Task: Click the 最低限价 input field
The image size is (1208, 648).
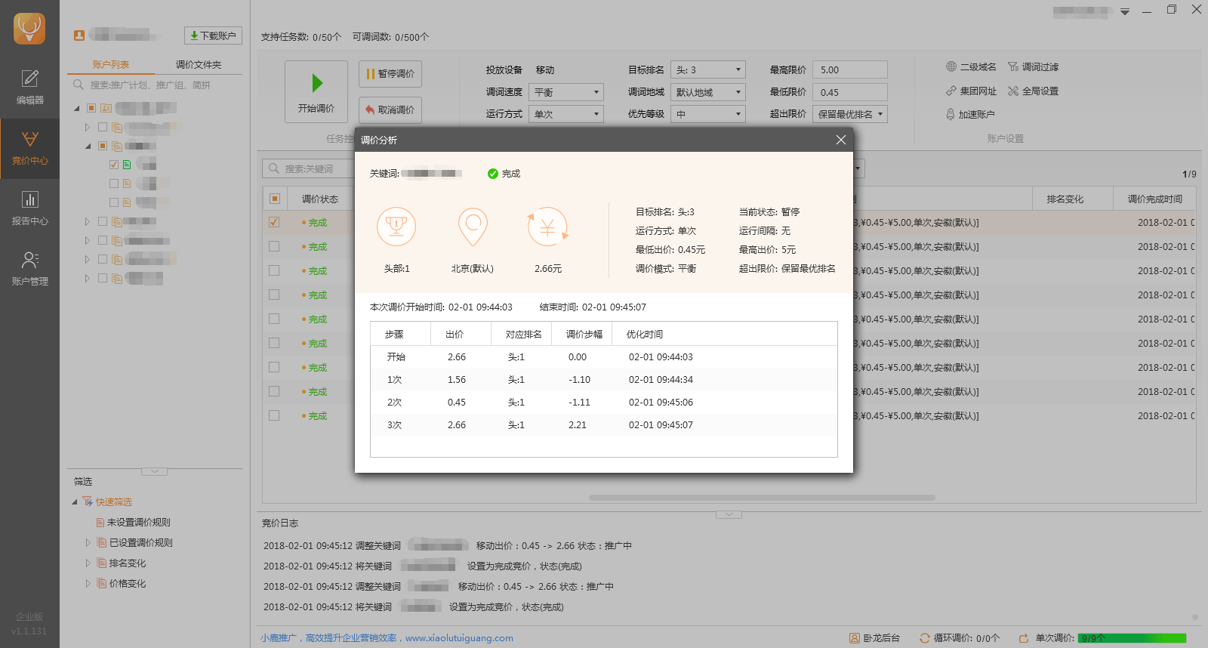Action: click(850, 92)
